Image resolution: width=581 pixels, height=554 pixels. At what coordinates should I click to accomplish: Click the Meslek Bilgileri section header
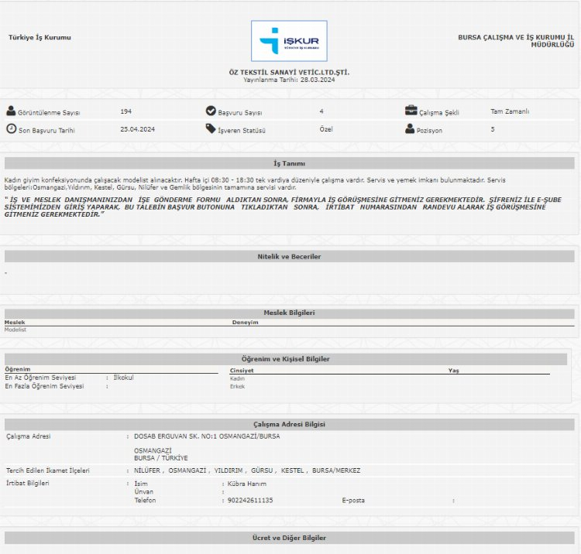point(289,313)
